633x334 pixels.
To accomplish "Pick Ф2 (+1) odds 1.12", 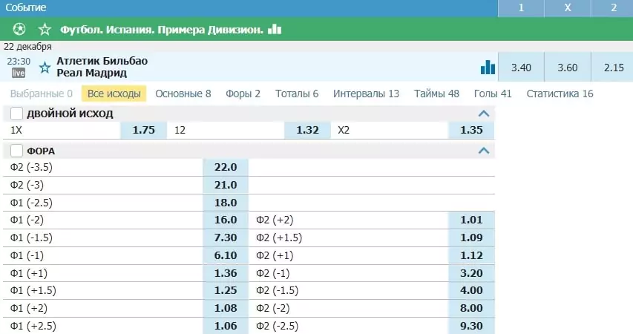I will click(x=471, y=255).
